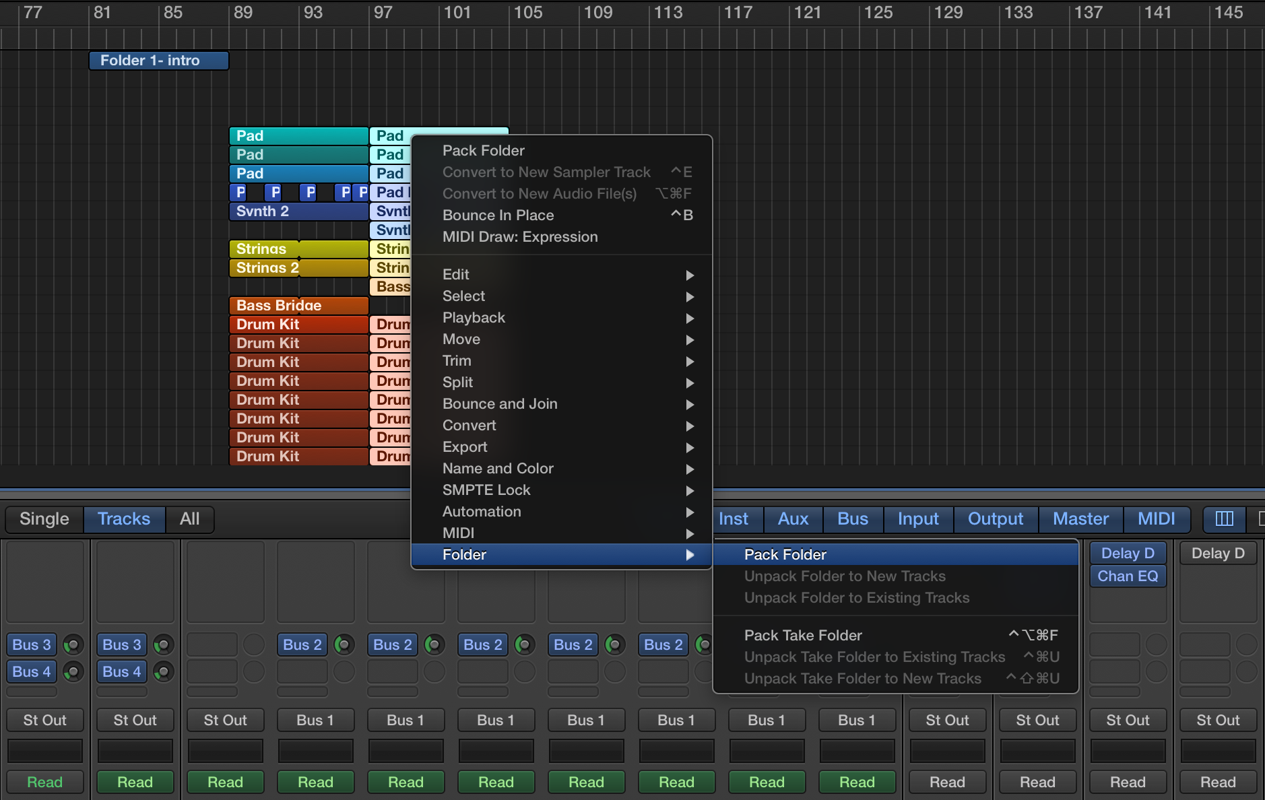Turn the pan knob beside Bus 4 send

pyautogui.click(x=73, y=671)
